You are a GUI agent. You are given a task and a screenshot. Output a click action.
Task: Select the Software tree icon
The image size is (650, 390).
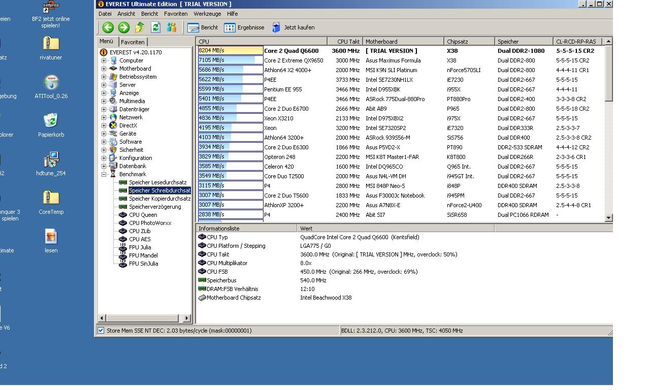pyautogui.click(x=113, y=142)
